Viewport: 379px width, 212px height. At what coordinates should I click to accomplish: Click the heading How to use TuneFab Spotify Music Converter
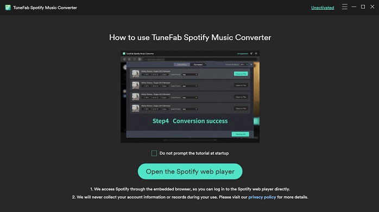coord(190,37)
